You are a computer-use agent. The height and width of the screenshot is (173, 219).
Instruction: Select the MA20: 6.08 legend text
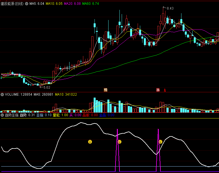(72, 4)
